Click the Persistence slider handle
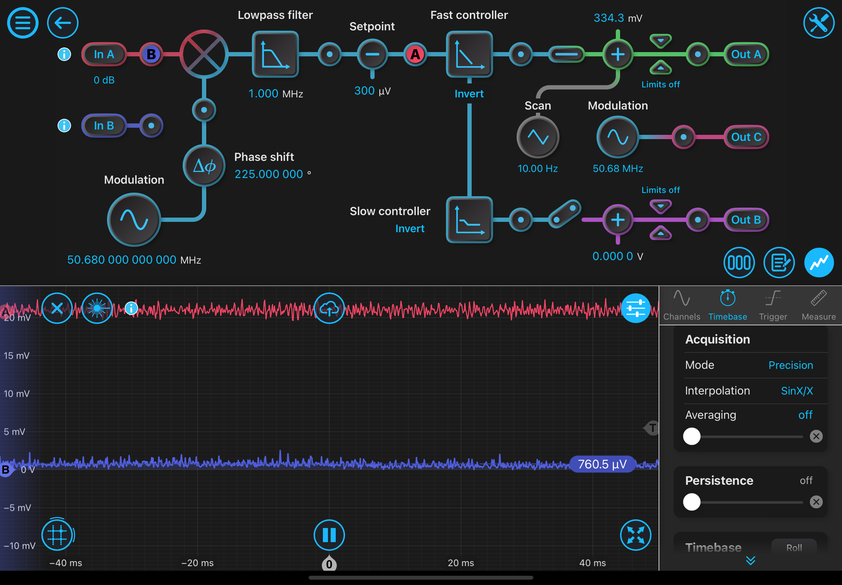The height and width of the screenshot is (585, 842). click(692, 502)
